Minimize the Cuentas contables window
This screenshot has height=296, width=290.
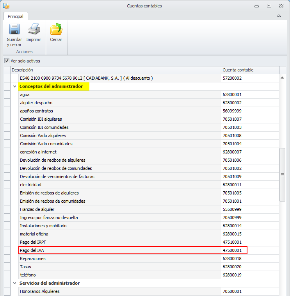[x=256, y=6]
